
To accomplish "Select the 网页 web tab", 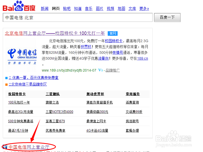I will click(x=56, y=9).
